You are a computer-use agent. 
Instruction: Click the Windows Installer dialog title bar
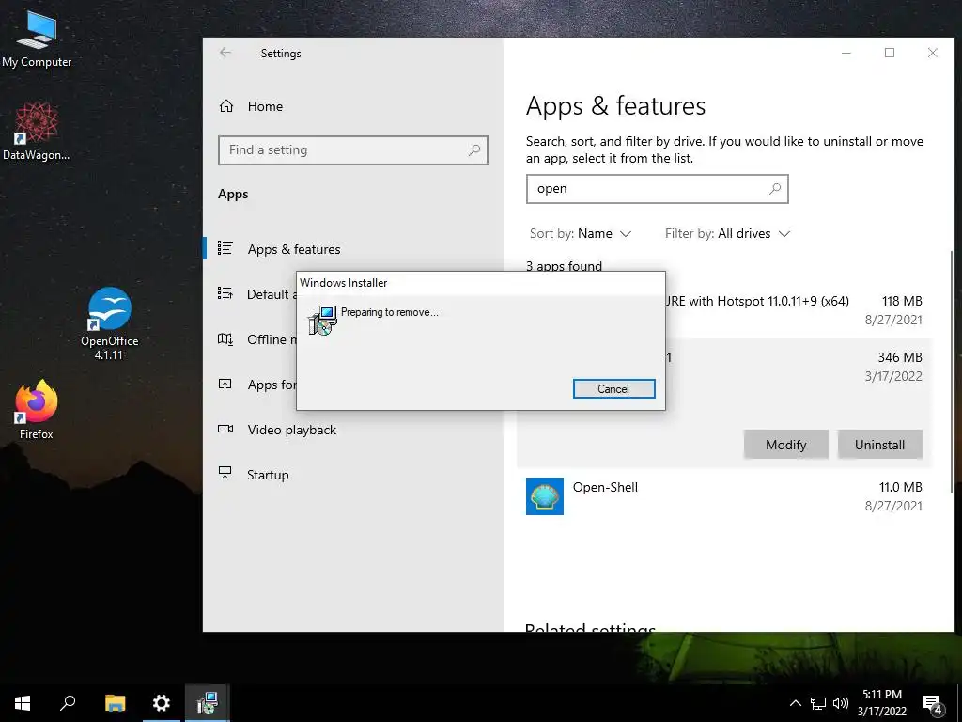(480, 283)
